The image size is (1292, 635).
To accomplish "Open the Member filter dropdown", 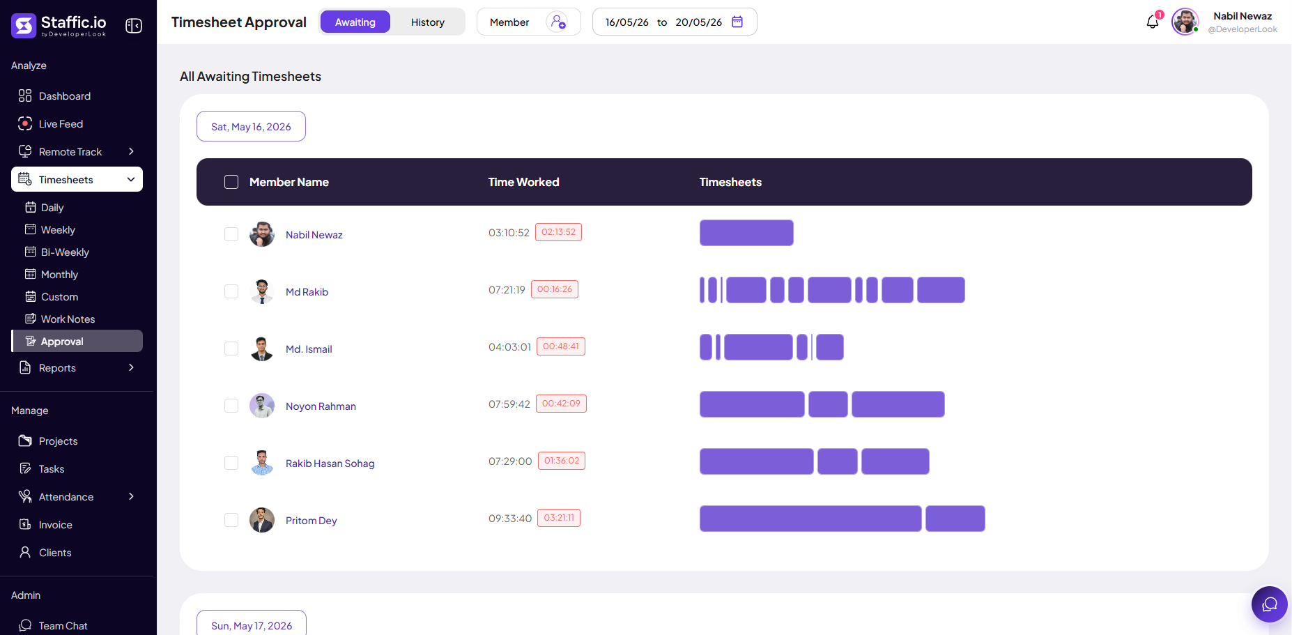I will click(x=529, y=22).
